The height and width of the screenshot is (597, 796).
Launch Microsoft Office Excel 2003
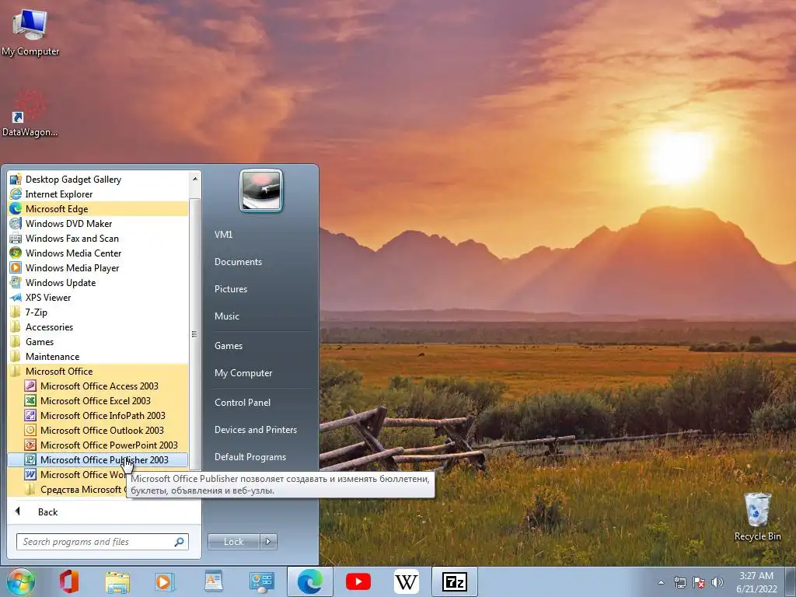tap(98, 400)
